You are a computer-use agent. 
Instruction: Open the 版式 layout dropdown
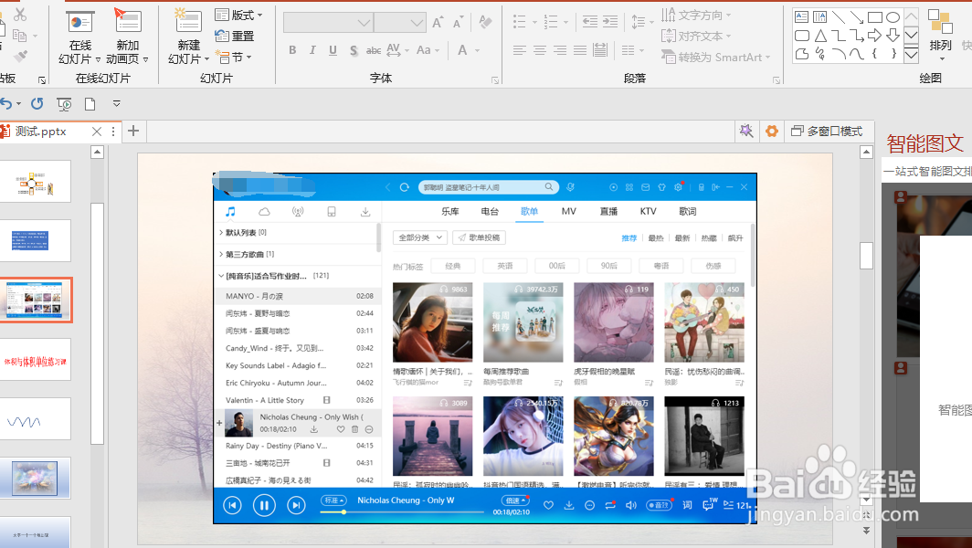point(238,15)
